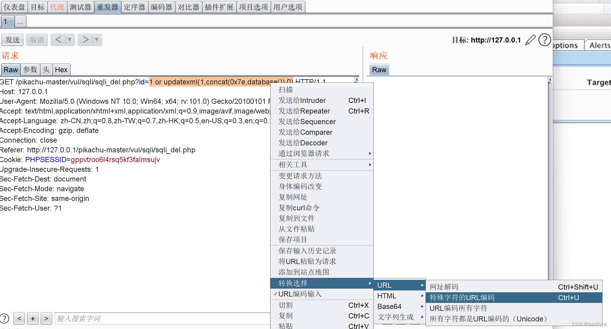Choose 发送给Intruder menu item

[322, 100]
